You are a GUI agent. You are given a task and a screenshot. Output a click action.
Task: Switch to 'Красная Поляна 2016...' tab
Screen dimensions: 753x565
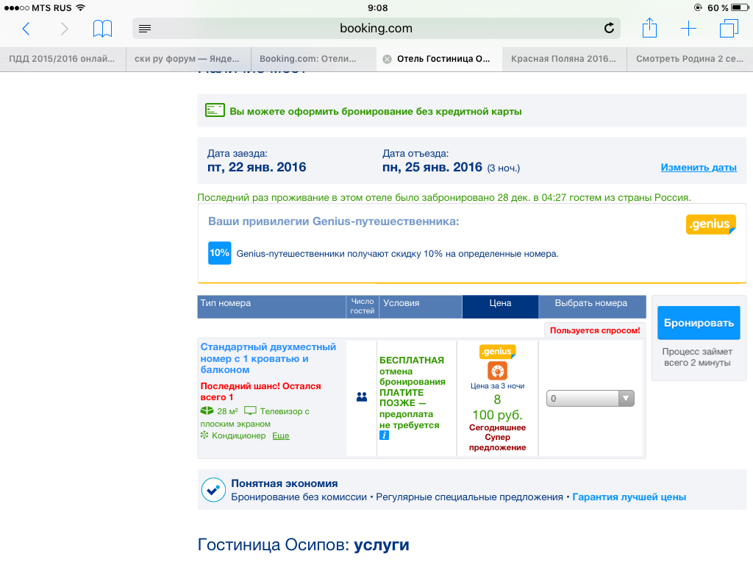coord(564,59)
